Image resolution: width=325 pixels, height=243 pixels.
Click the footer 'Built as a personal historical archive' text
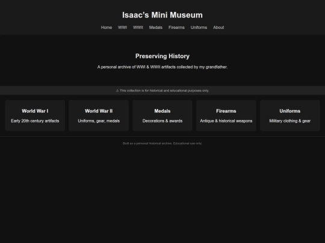tap(147, 143)
